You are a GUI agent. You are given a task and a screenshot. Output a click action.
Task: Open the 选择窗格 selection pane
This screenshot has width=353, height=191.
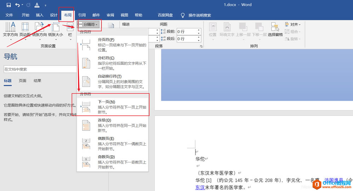coord(275,30)
